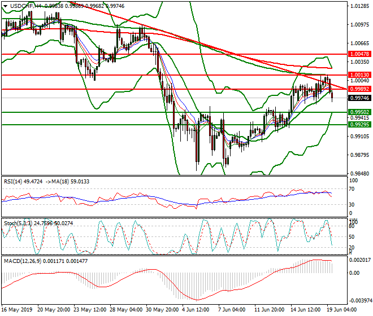The width and height of the screenshot is (373, 316).
Task: Click the 14 Jun 12:00 time label
Action: (305, 310)
